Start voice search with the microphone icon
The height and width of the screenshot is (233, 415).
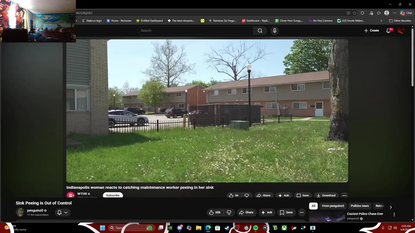275,30
